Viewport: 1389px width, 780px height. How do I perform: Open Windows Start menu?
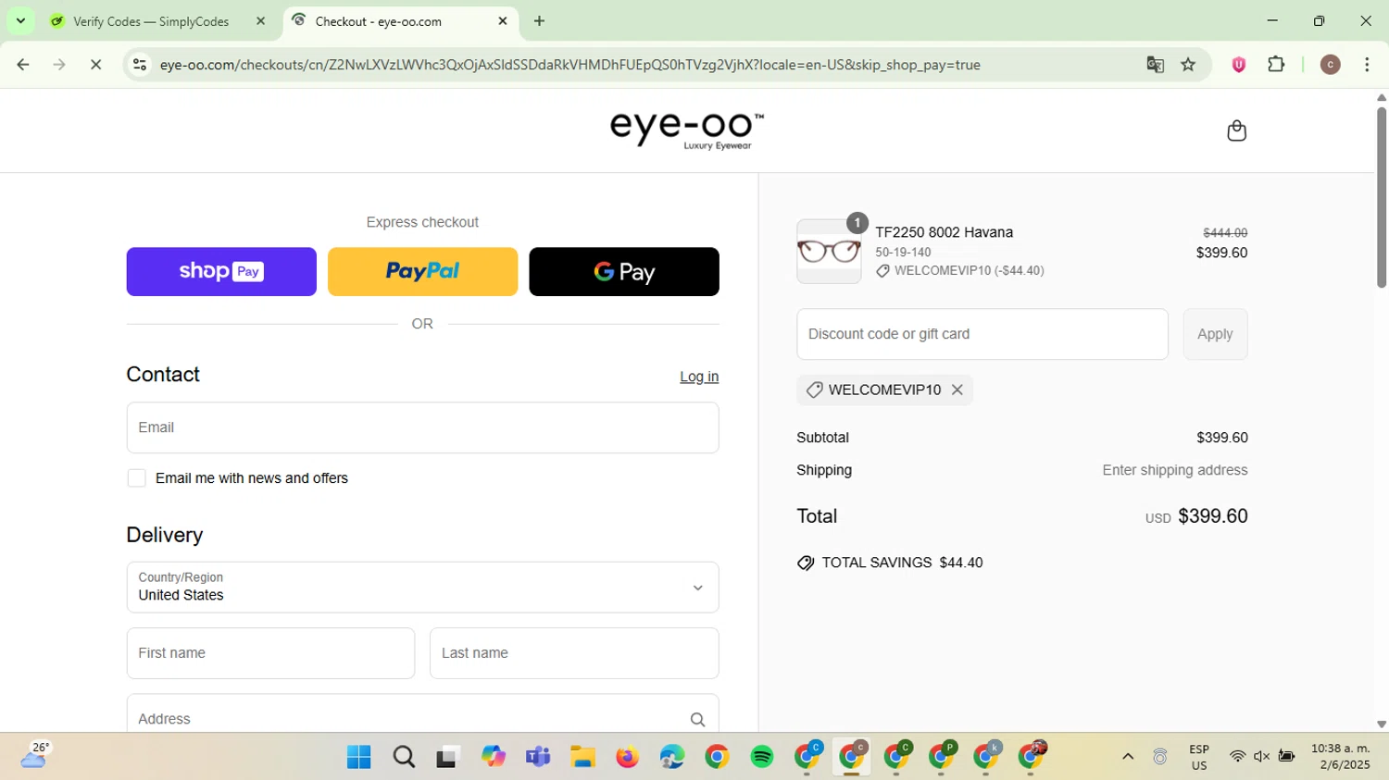point(358,757)
